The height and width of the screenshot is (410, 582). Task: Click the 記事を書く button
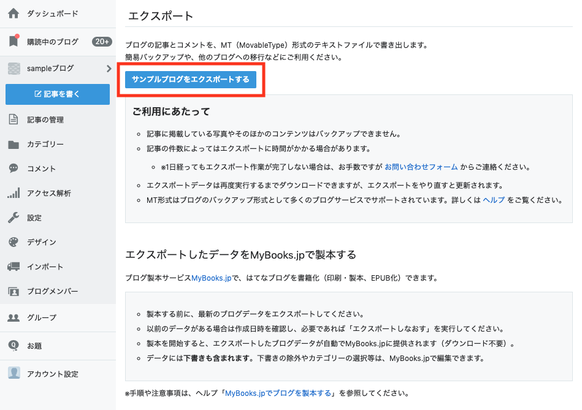[x=58, y=94]
